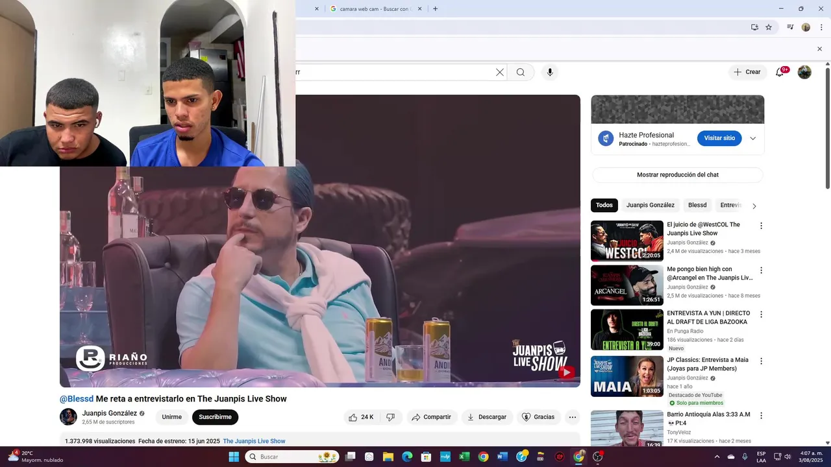Subscribe with the Suscribirme button
Image resolution: width=831 pixels, height=467 pixels.
(215, 417)
